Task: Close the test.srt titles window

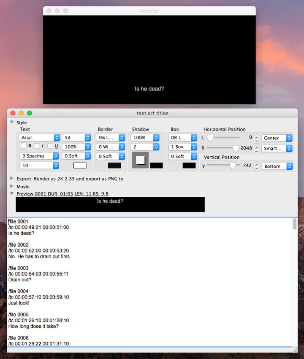Action: click(x=13, y=113)
